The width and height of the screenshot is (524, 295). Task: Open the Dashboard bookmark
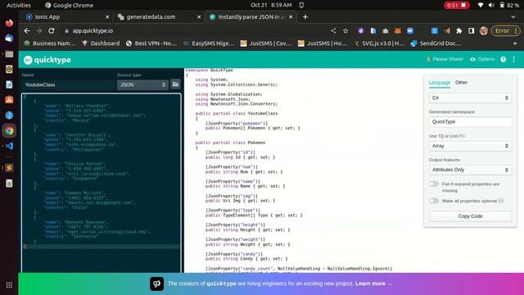click(101, 43)
